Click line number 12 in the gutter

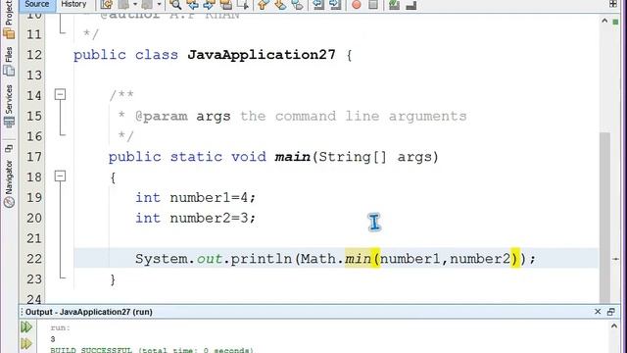(34, 55)
